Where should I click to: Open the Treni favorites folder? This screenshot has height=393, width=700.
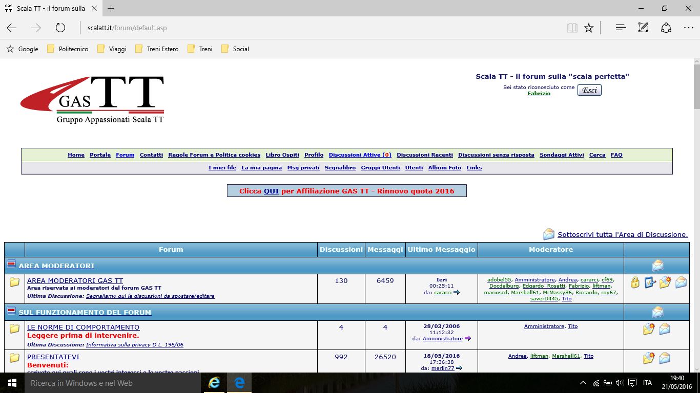tap(200, 49)
